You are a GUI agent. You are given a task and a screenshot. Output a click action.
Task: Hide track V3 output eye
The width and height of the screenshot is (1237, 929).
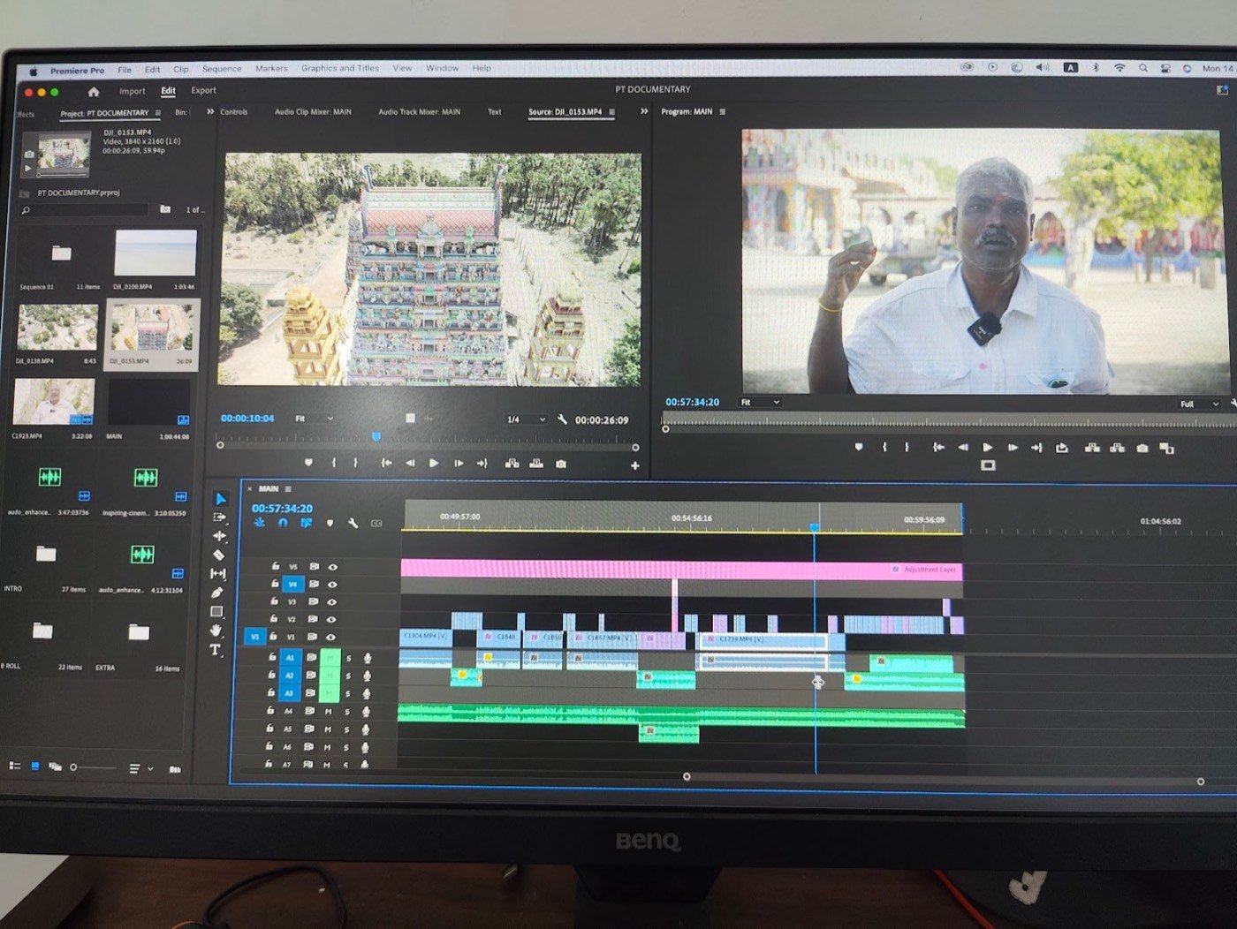click(x=332, y=602)
